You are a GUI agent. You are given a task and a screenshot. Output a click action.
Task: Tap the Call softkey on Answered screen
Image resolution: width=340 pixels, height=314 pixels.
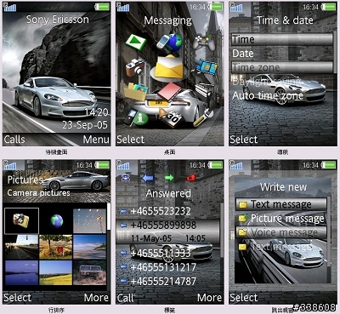(125, 298)
